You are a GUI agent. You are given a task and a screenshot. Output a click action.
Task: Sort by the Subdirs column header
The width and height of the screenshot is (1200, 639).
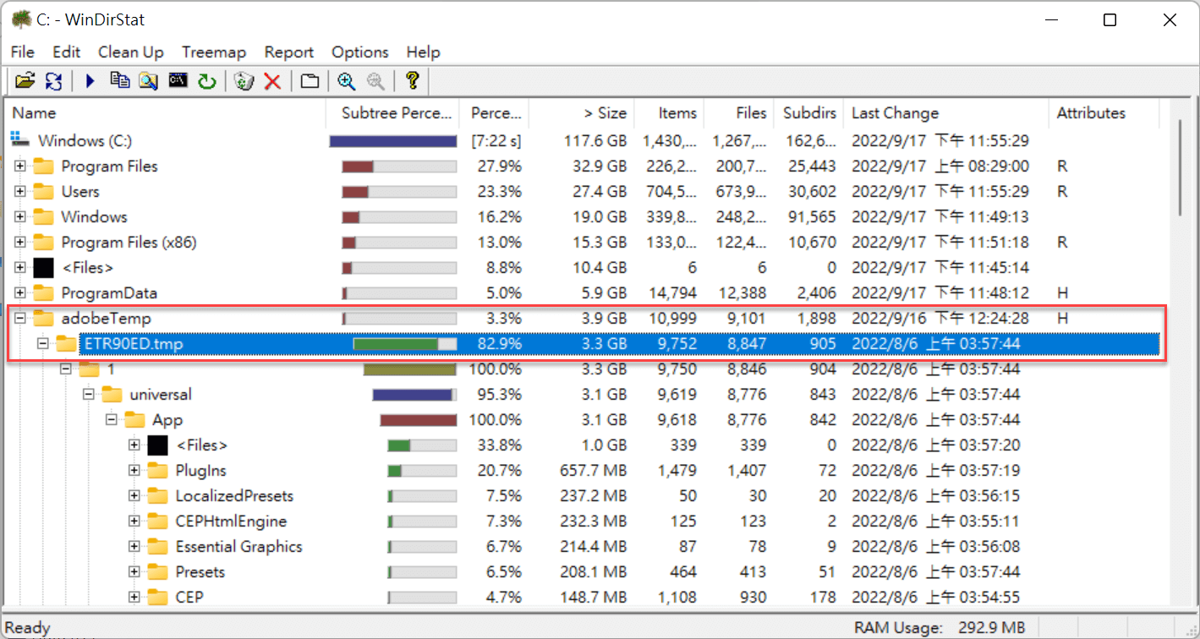(809, 113)
